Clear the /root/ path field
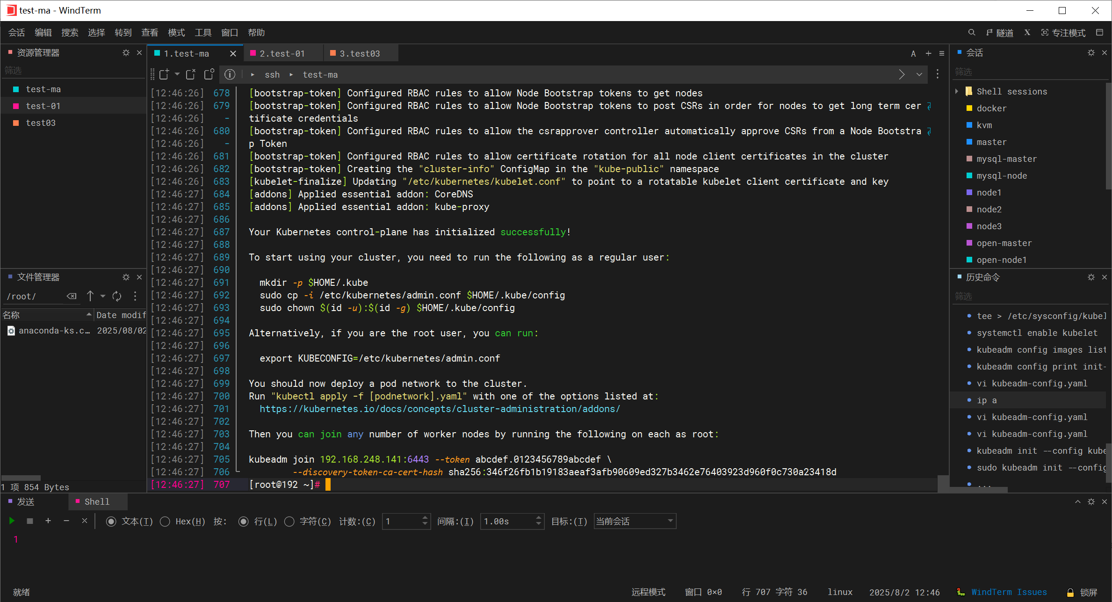 pos(72,296)
